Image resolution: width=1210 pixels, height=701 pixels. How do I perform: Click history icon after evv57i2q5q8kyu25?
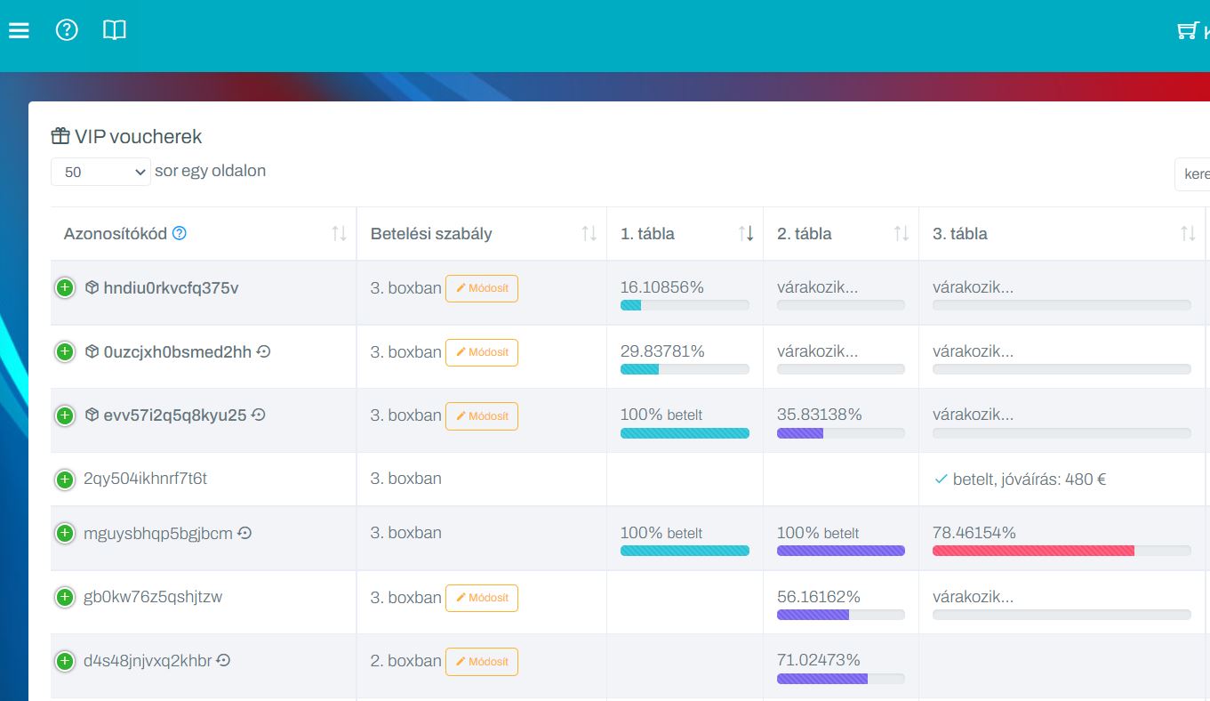(259, 415)
